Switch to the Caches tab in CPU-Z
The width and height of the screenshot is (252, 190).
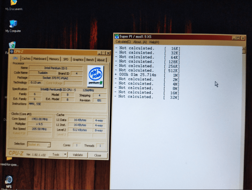(x=26, y=58)
